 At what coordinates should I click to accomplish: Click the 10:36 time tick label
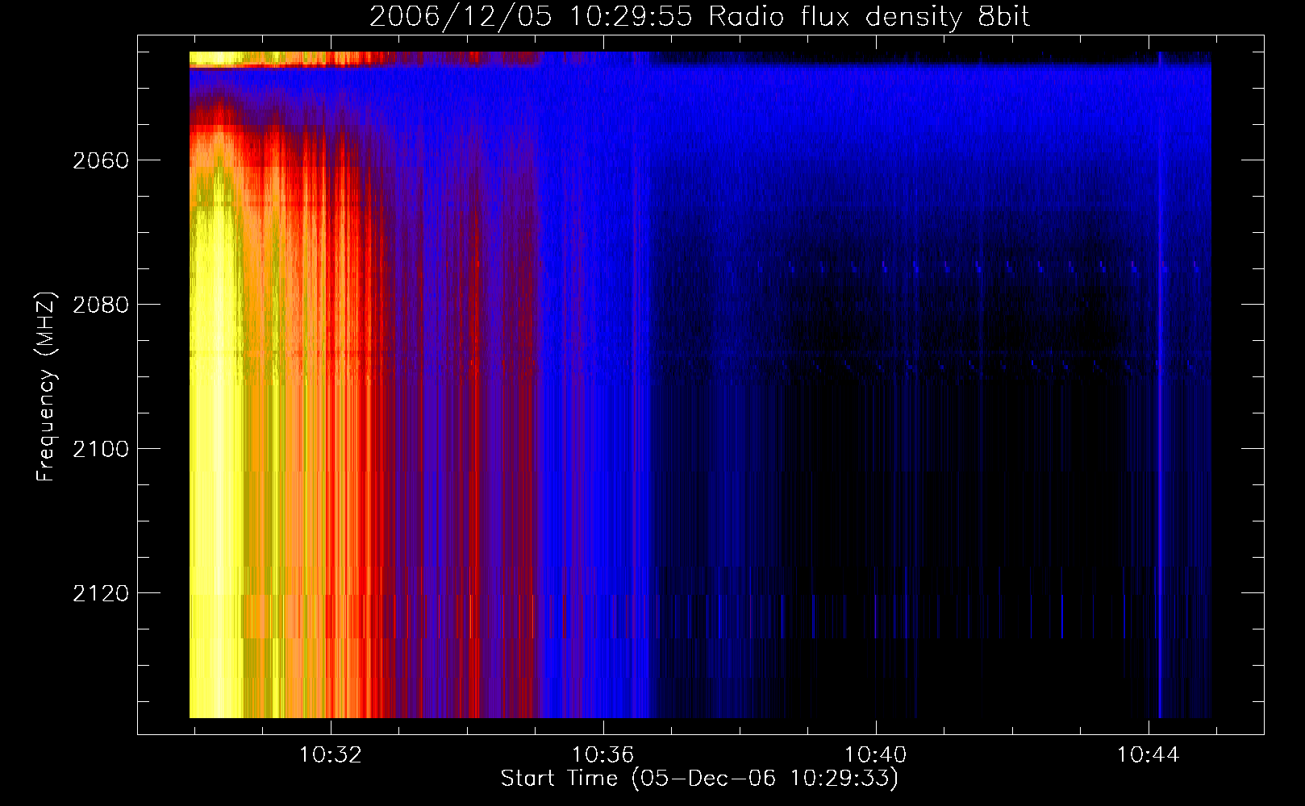click(x=603, y=755)
